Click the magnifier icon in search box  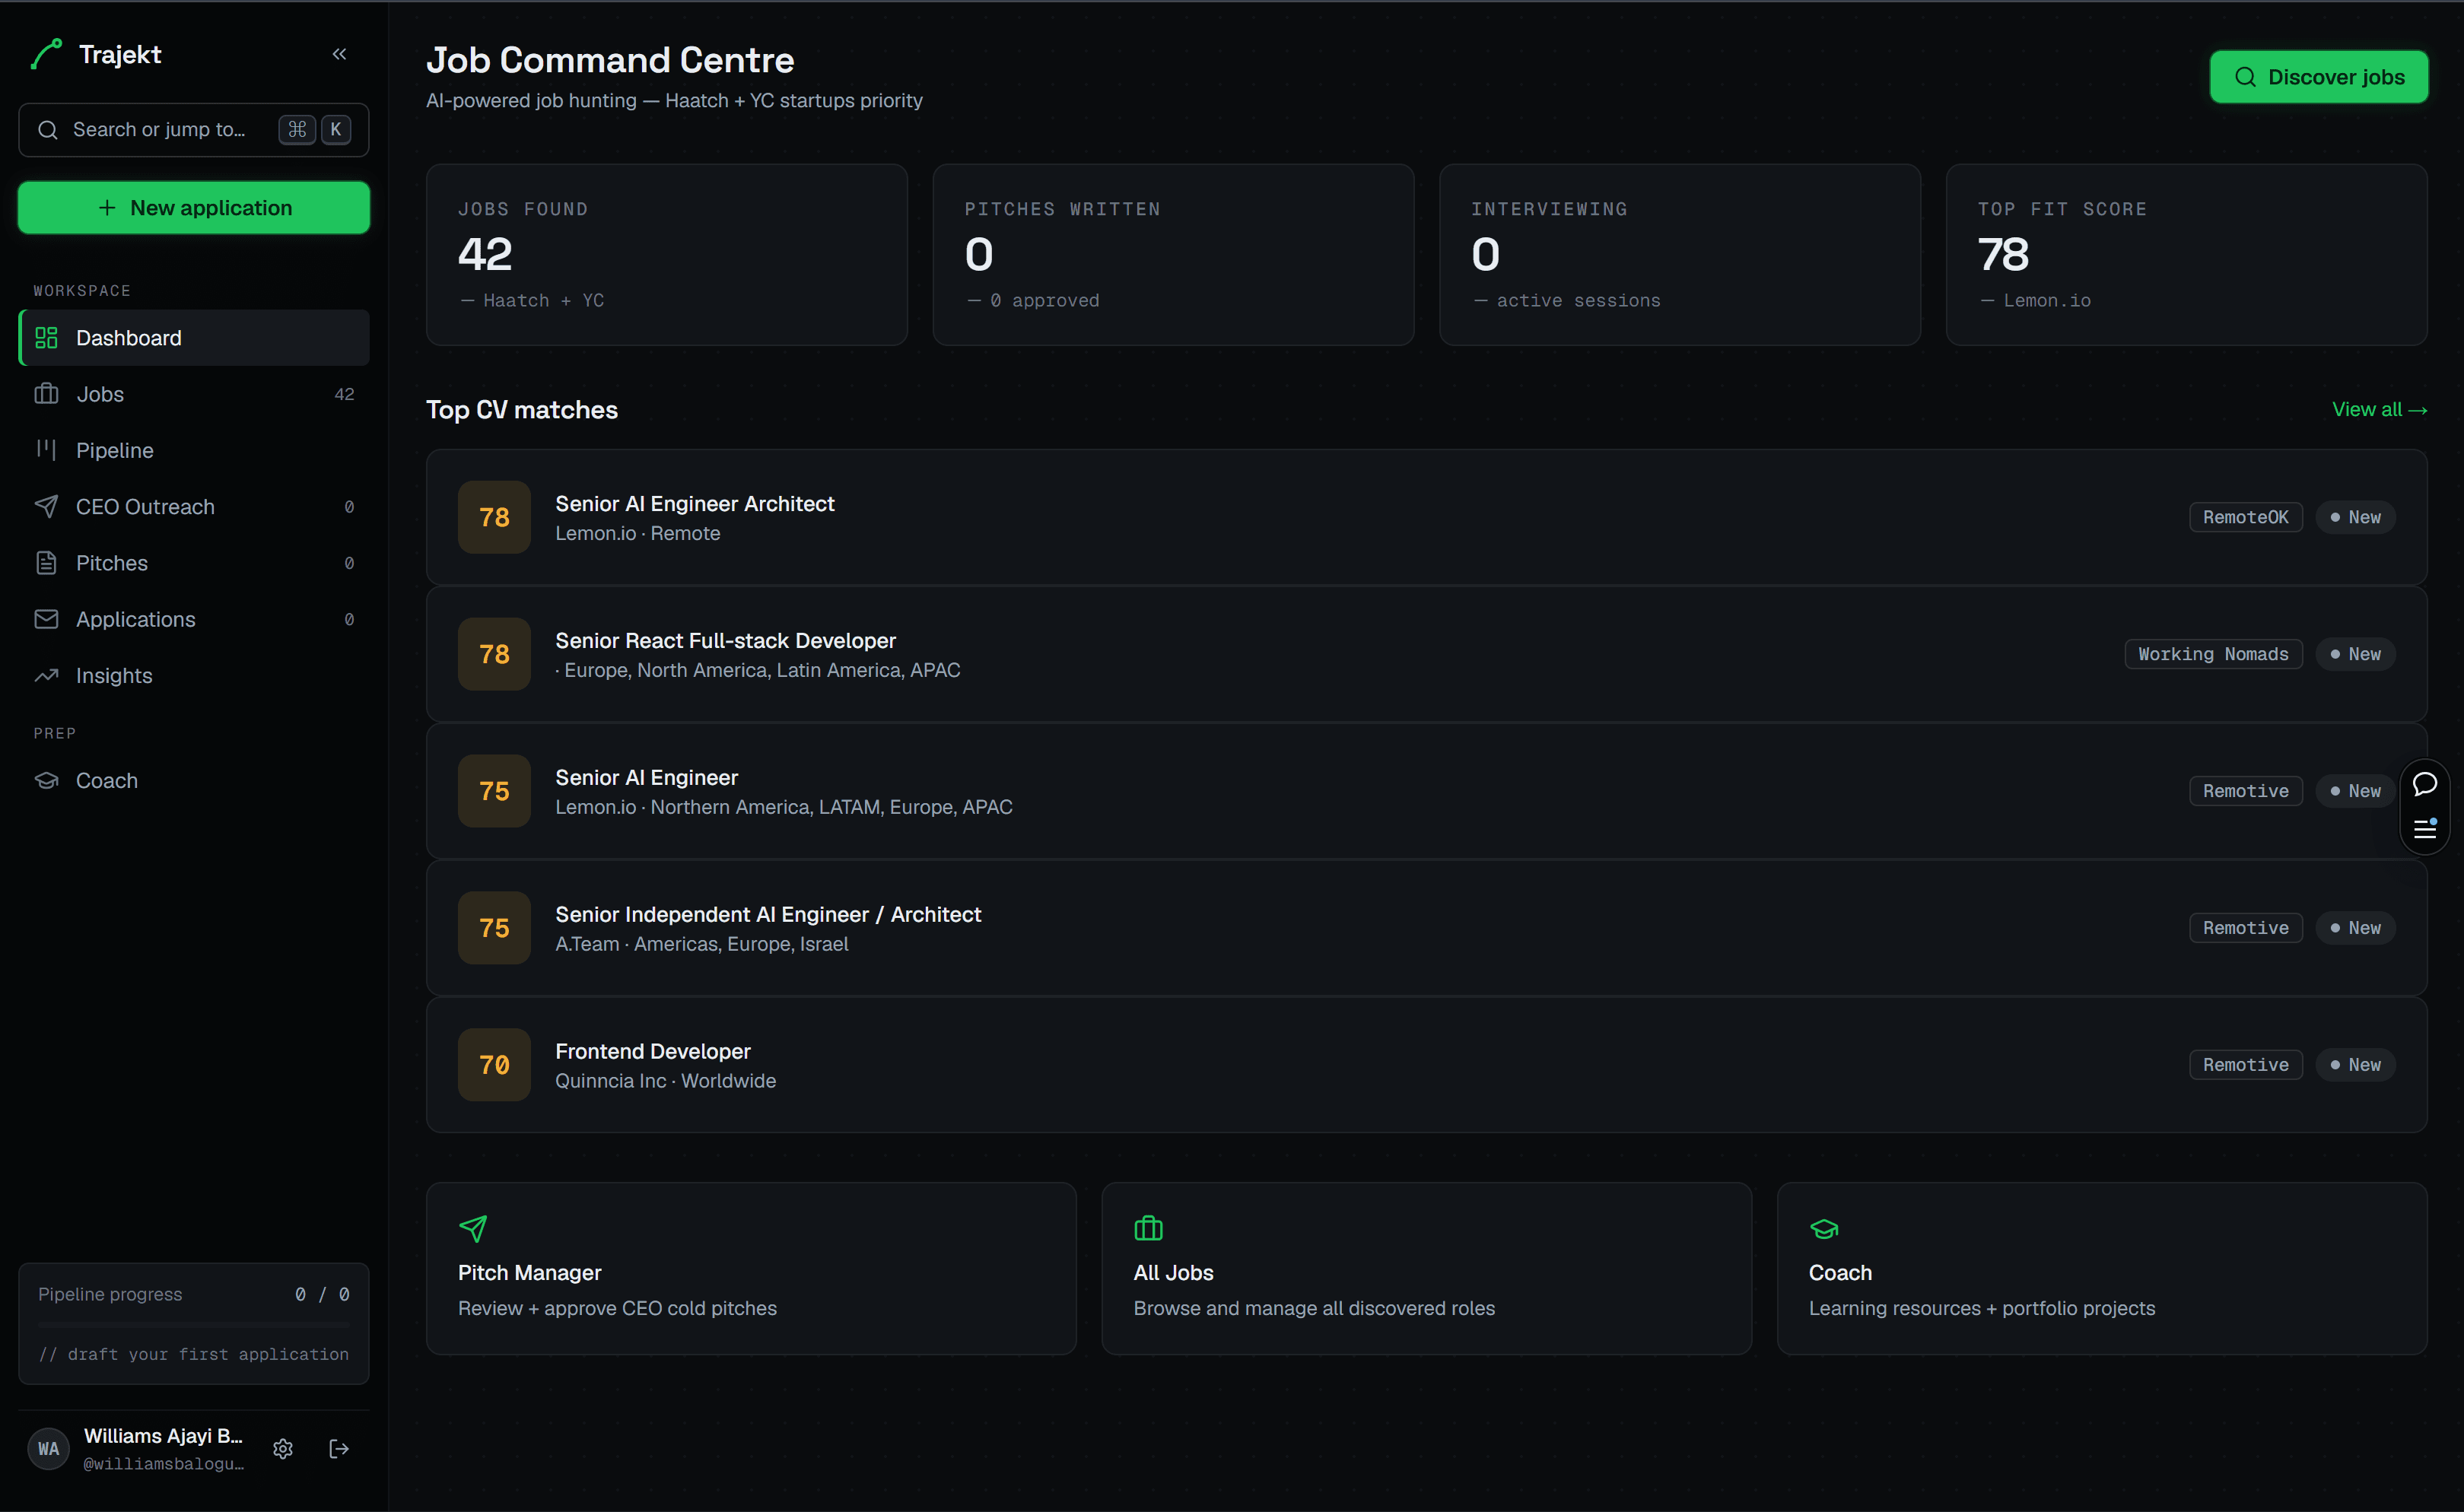pyautogui.click(x=47, y=130)
